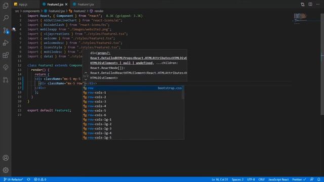Image resolution: width=324 pixels, height=182 pixels.
Task: Click the Synchronize Changes status bar icon
Action: (28, 179)
